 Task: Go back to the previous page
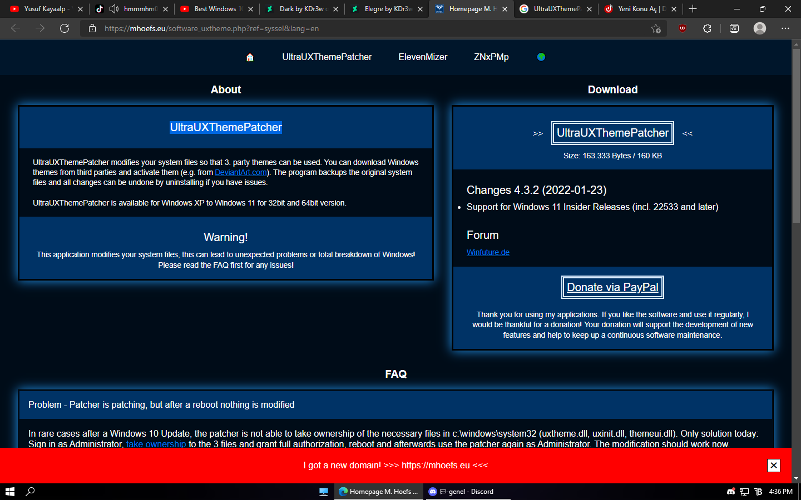tap(16, 28)
